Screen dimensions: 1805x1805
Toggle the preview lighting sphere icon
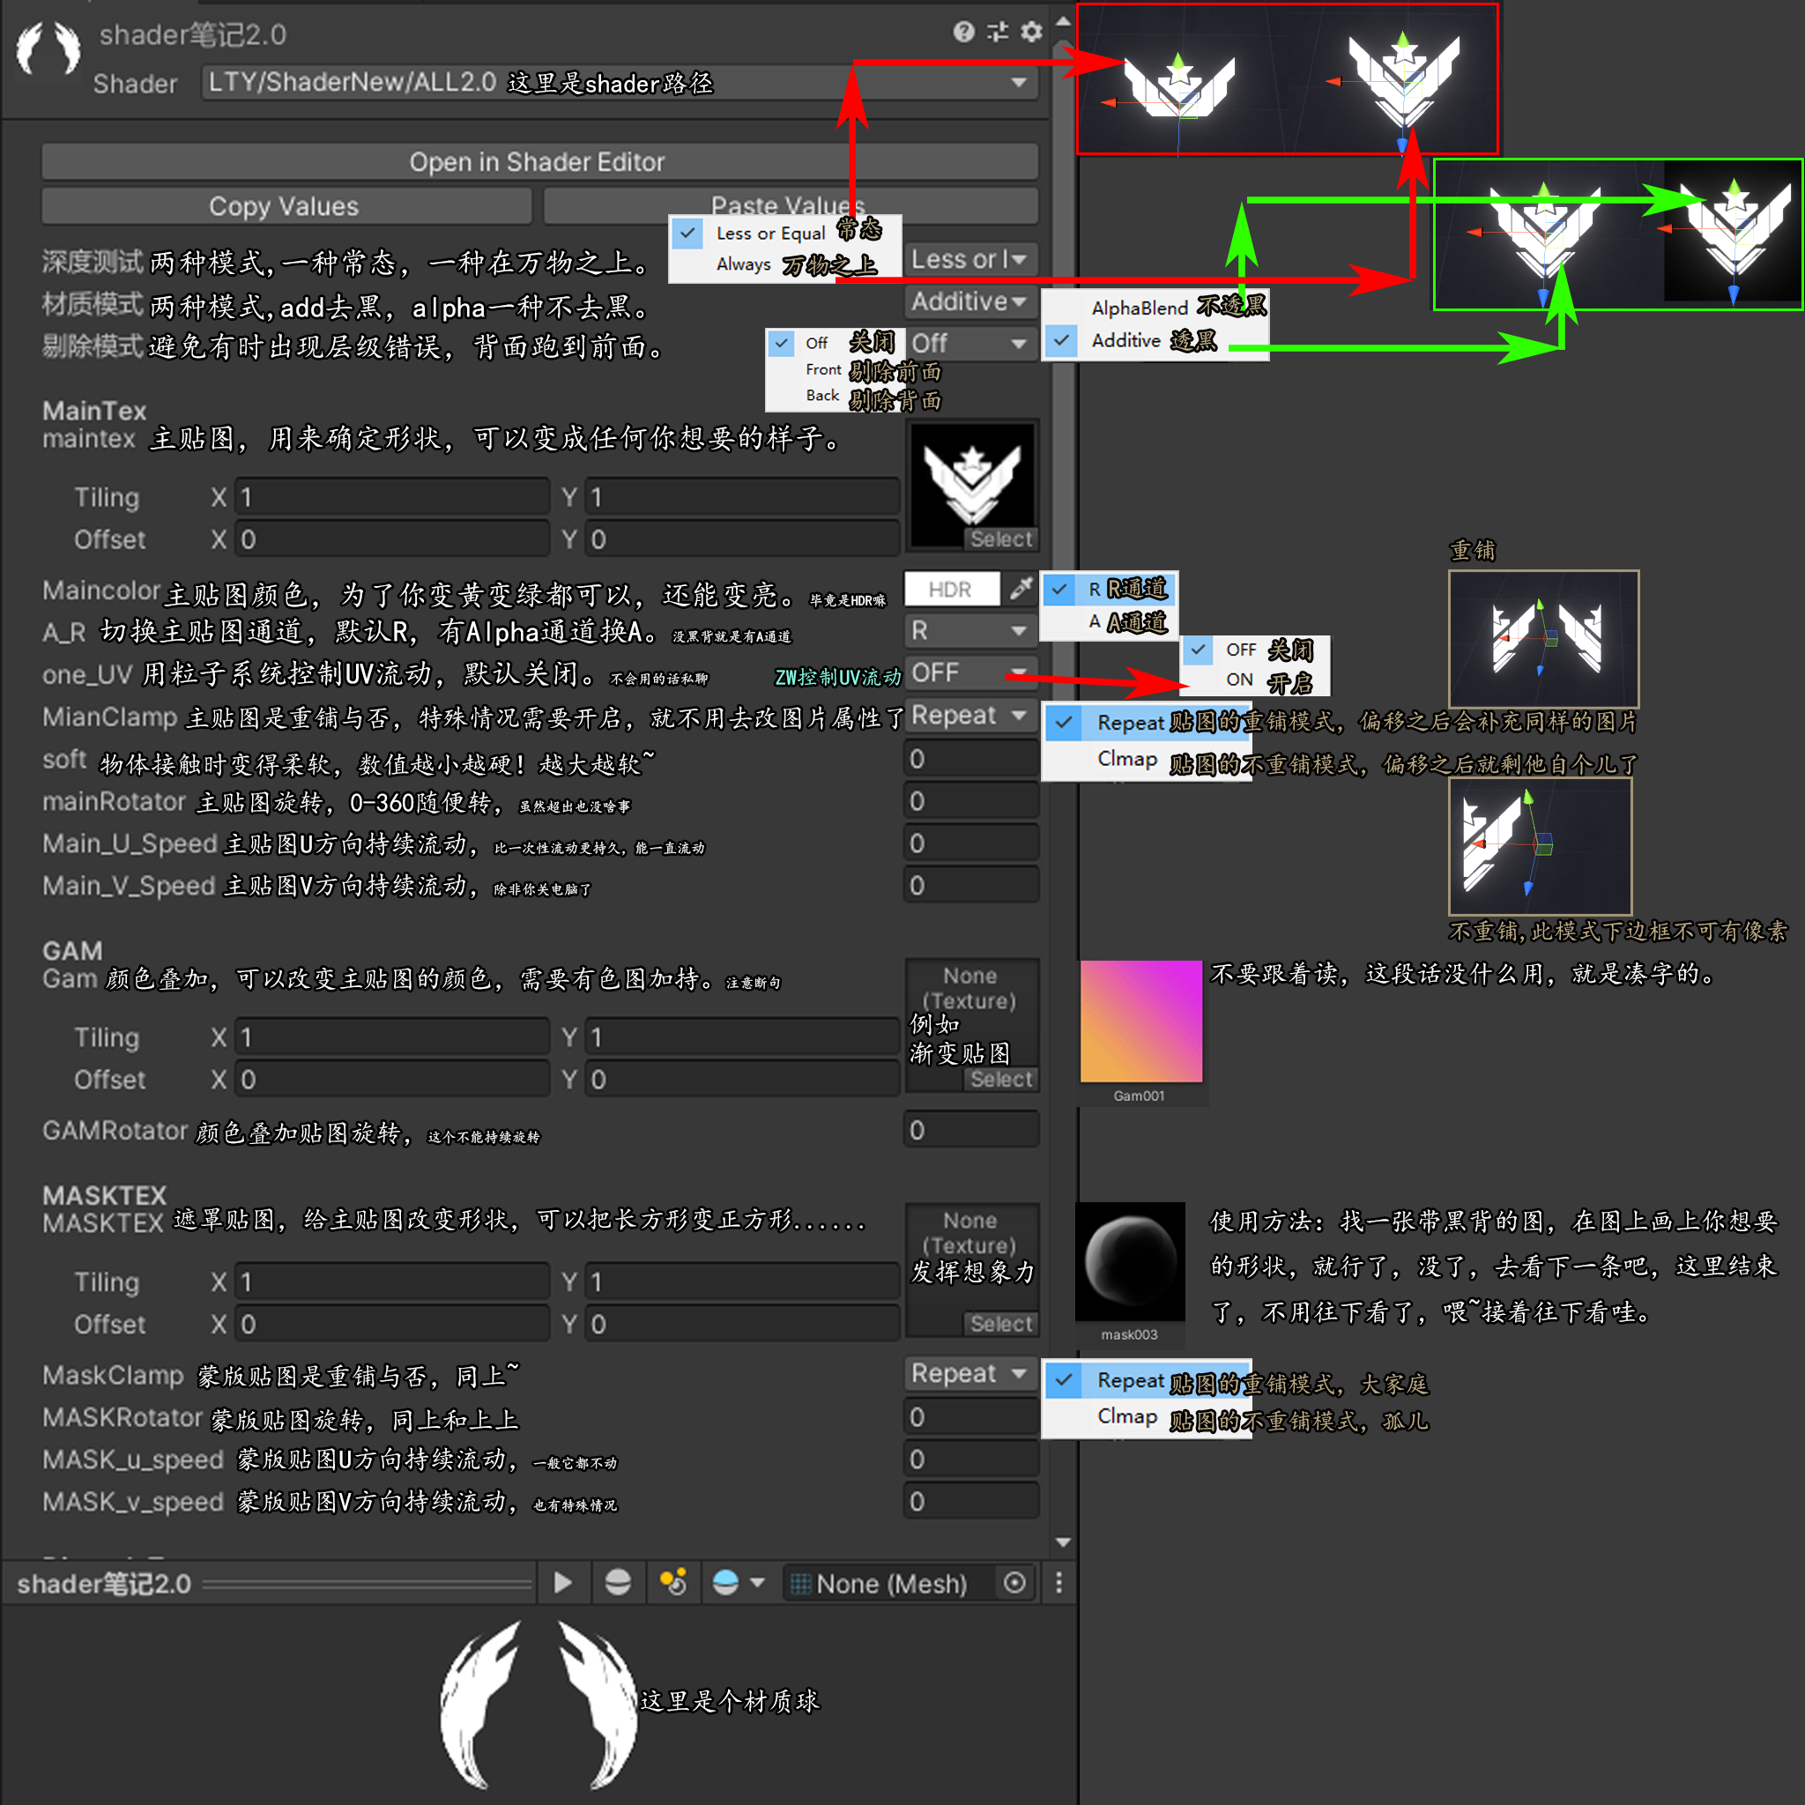(619, 1583)
